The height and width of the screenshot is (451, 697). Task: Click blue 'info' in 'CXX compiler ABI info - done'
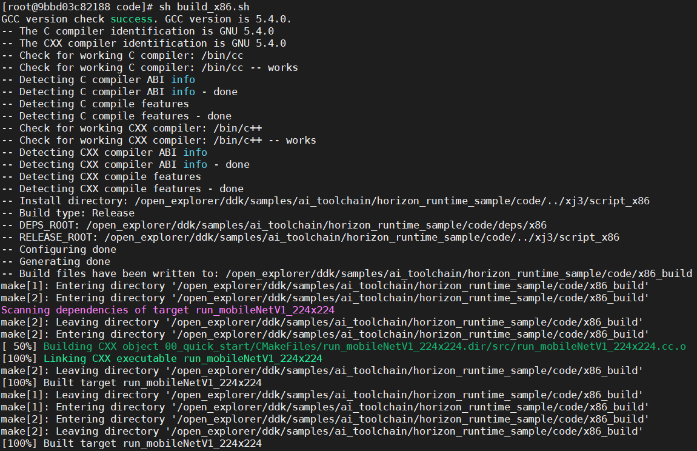(195, 164)
